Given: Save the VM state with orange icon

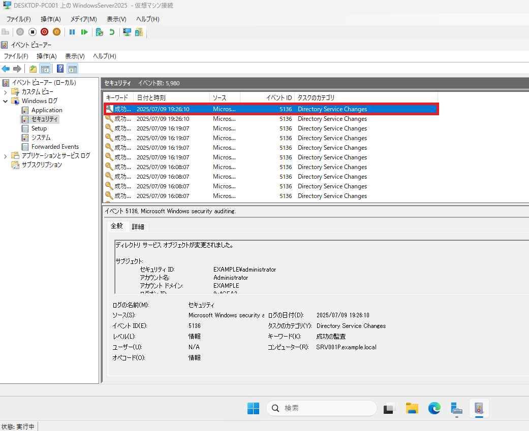Looking at the screenshot, I should coord(57,32).
